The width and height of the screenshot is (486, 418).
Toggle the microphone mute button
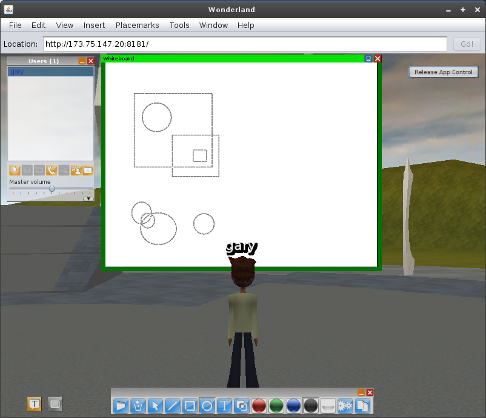[15, 170]
